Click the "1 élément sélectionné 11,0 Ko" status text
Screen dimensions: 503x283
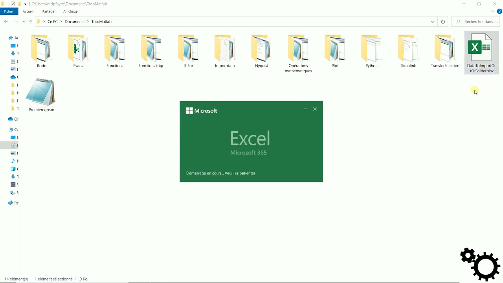click(61, 279)
